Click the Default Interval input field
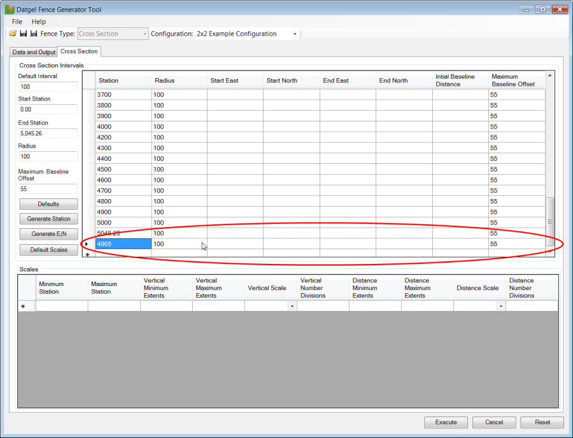The height and width of the screenshot is (438, 573). click(x=48, y=86)
